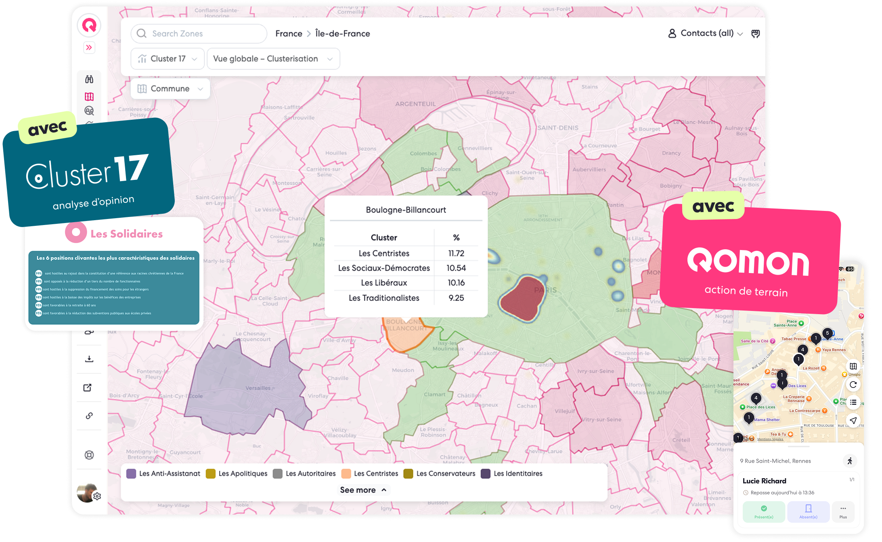Open the Commune level dropdown
Screen dimensions: 882x542
pos(170,89)
